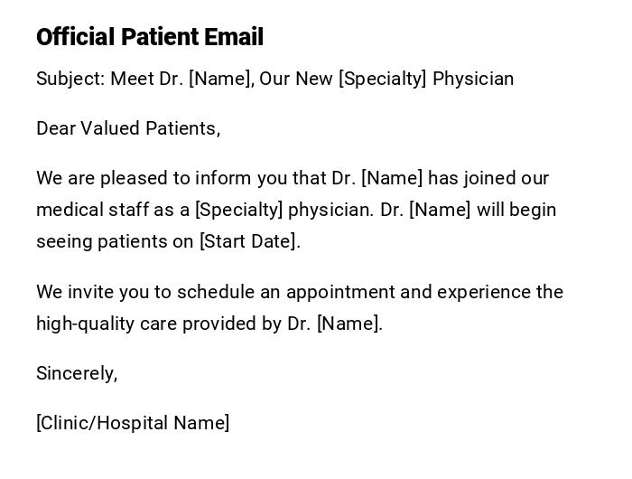Click "Physician" at the end of the subject line
The image size is (632, 479).
click(x=473, y=79)
